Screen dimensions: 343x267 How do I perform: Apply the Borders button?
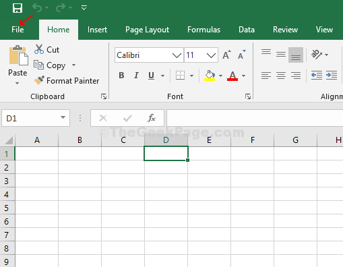click(180, 76)
